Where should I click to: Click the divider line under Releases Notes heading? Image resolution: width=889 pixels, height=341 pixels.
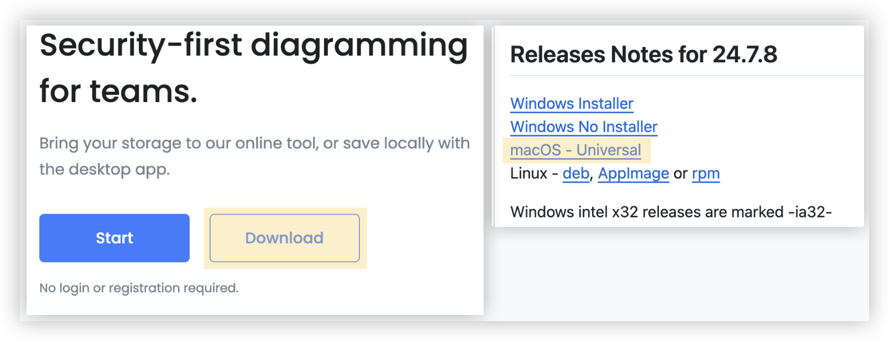[x=686, y=76]
